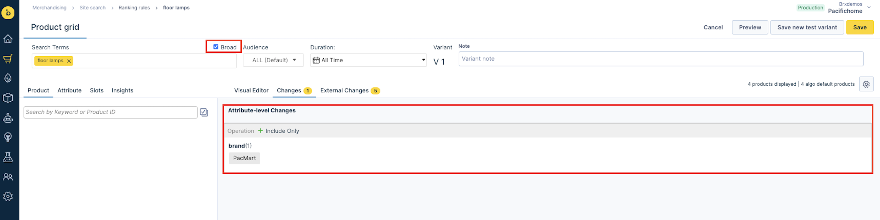Expand the Duration All Time dropdown

click(368, 60)
